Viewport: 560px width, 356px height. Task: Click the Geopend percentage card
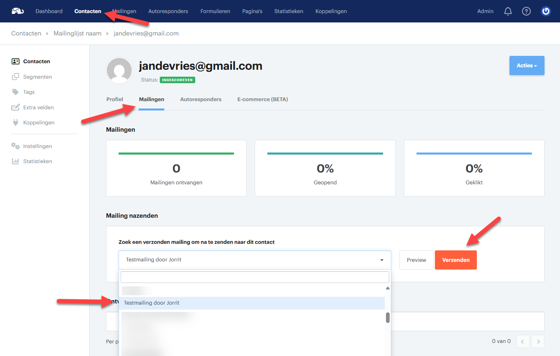(325, 168)
